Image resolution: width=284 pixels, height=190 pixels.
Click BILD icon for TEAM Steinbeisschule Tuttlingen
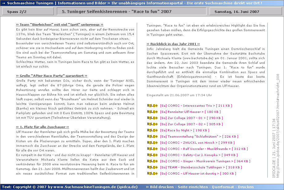pos(152,167)
